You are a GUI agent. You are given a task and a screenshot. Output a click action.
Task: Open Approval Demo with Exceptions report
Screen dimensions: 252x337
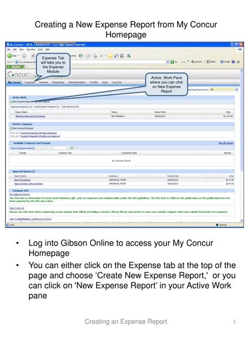coord(29,184)
